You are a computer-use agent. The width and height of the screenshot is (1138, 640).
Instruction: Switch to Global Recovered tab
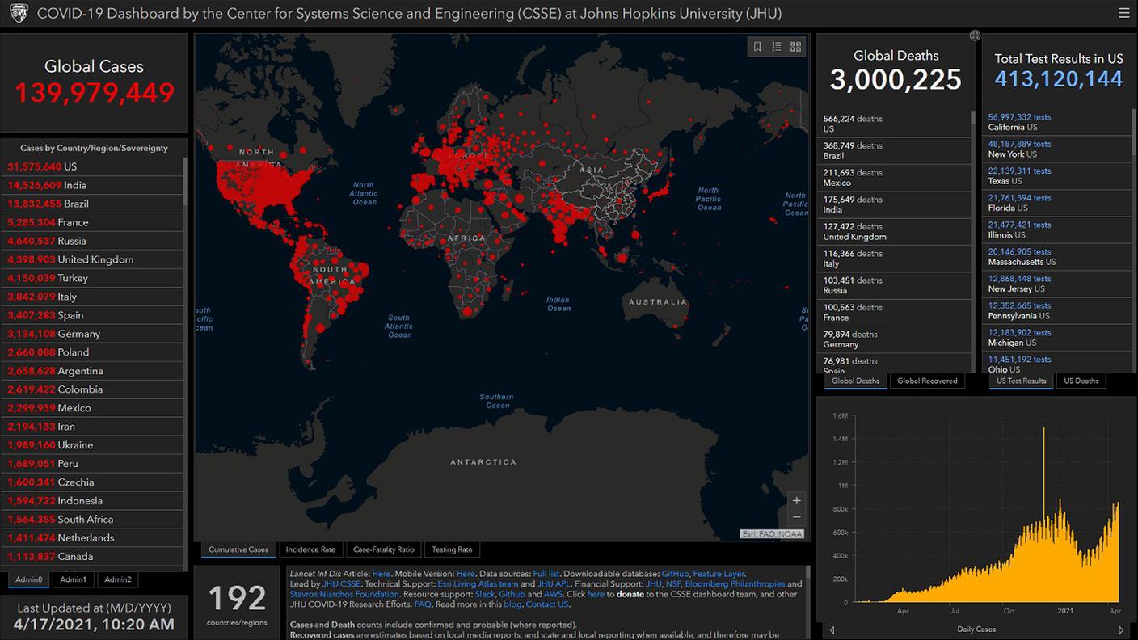tap(927, 381)
